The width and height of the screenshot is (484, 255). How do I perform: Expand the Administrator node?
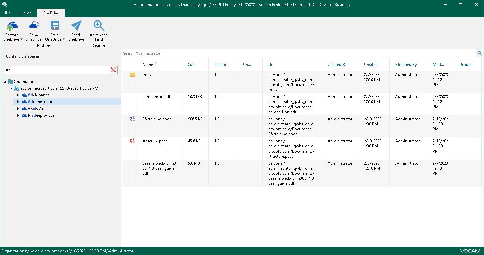18,102
